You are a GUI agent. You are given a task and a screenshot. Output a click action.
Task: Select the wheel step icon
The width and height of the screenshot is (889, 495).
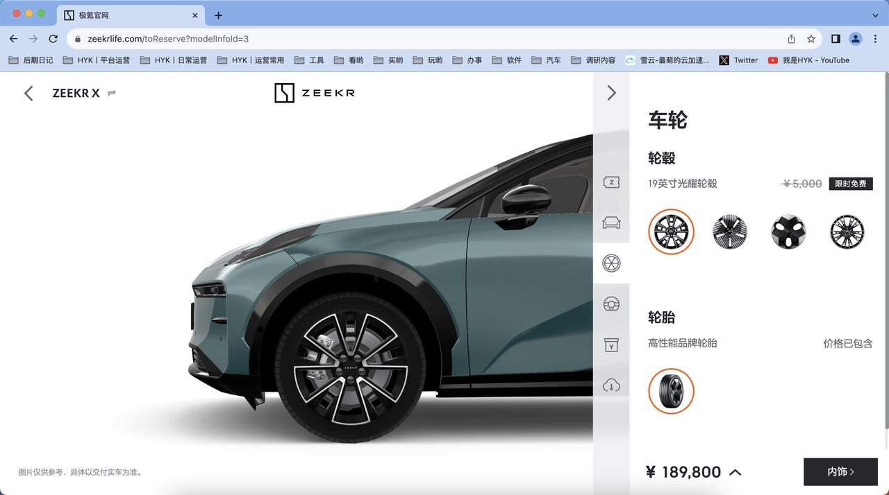pyautogui.click(x=611, y=263)
